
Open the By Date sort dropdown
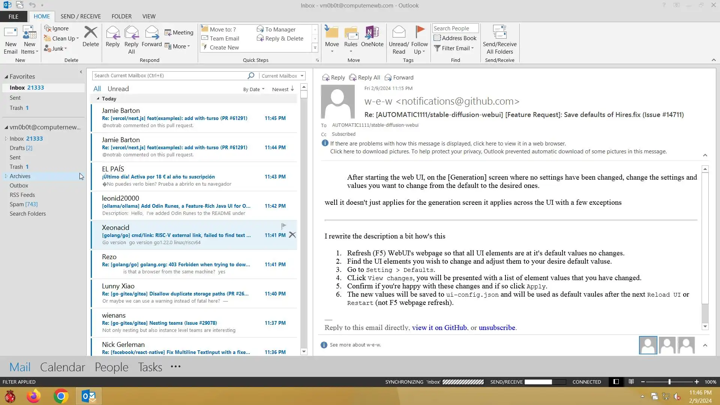(x=253, y=89)
